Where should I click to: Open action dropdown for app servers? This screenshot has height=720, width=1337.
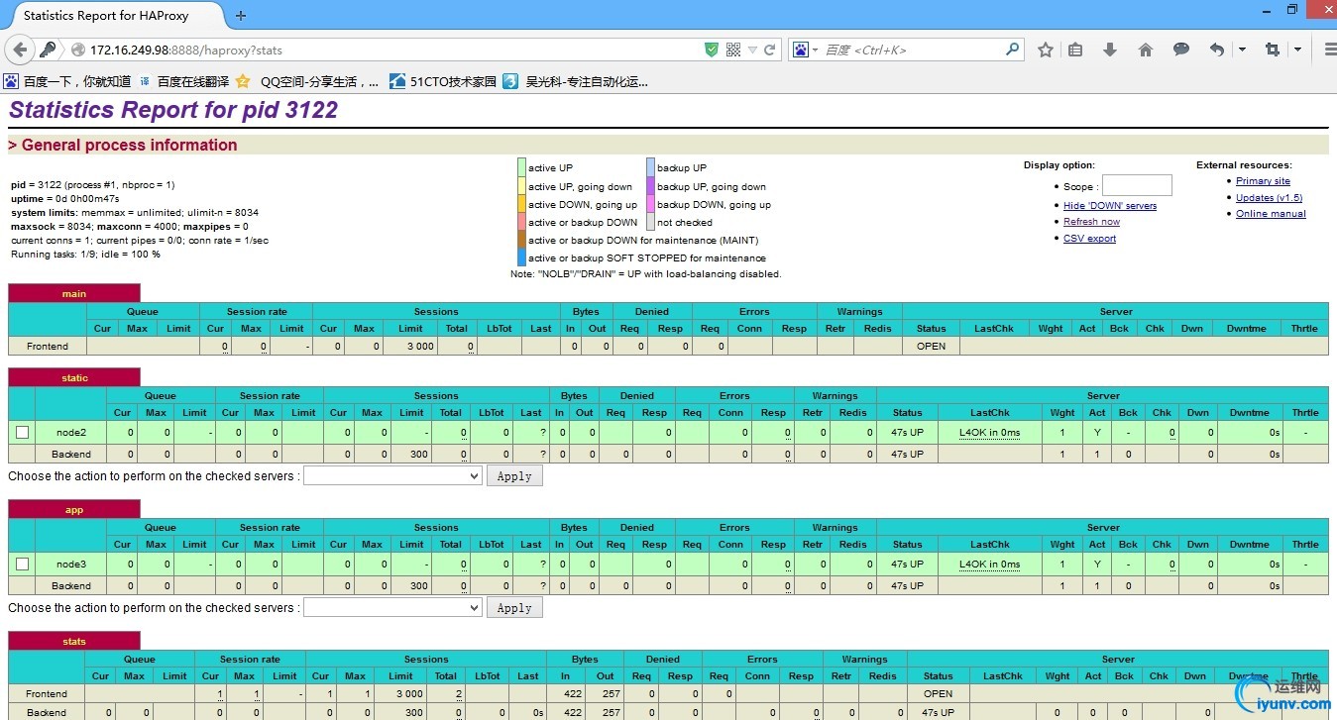tap(392, 608)
